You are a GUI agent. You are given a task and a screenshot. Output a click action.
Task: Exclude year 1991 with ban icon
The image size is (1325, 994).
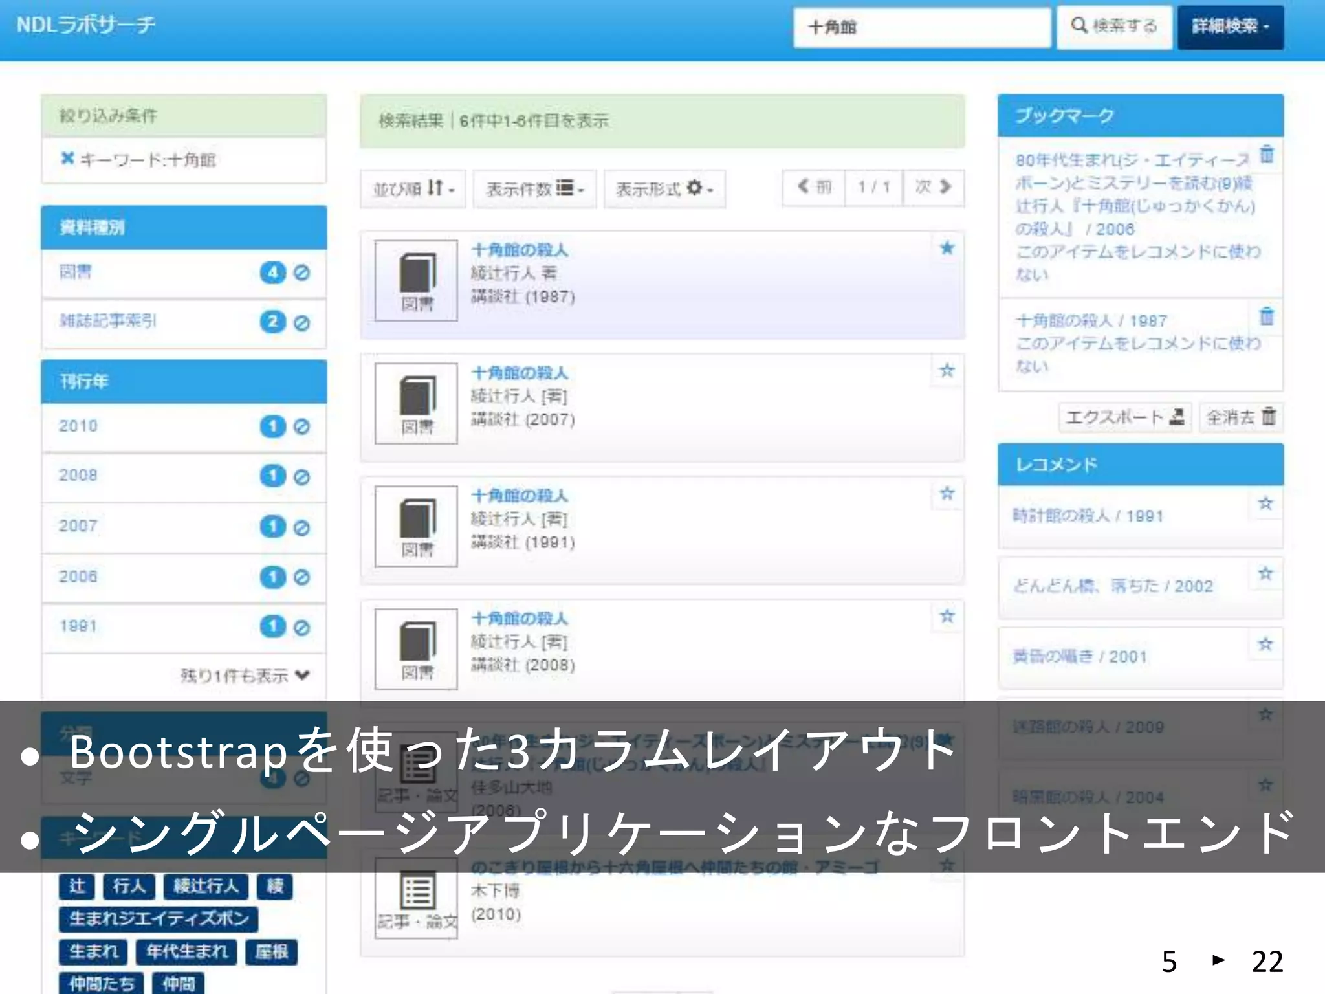coord(301,627)
